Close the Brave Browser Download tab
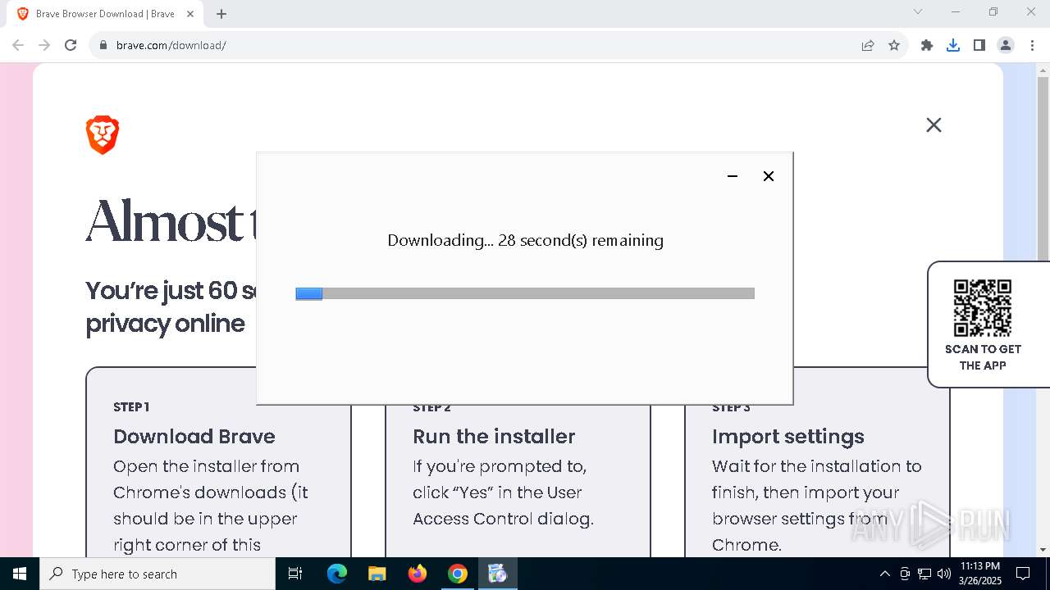The width and height of the screenshot is (1050, 590). pyautogui.click(x=190, y=14)
